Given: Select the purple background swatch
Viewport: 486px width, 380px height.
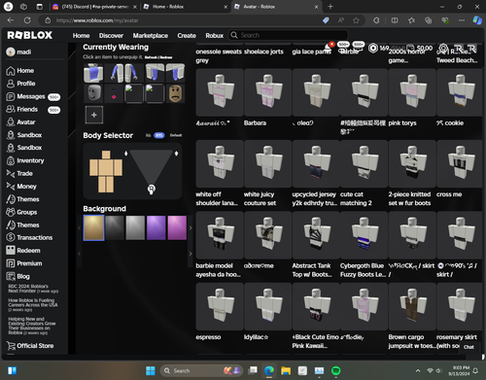Looking at the screenshot, I should click(x=156, y=228).
